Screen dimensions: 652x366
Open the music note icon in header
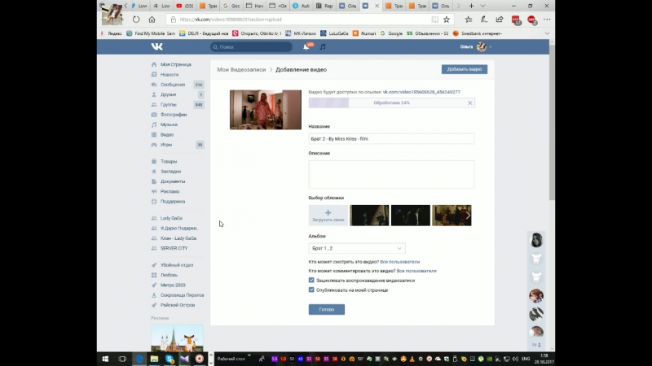(x=323, y=47)
